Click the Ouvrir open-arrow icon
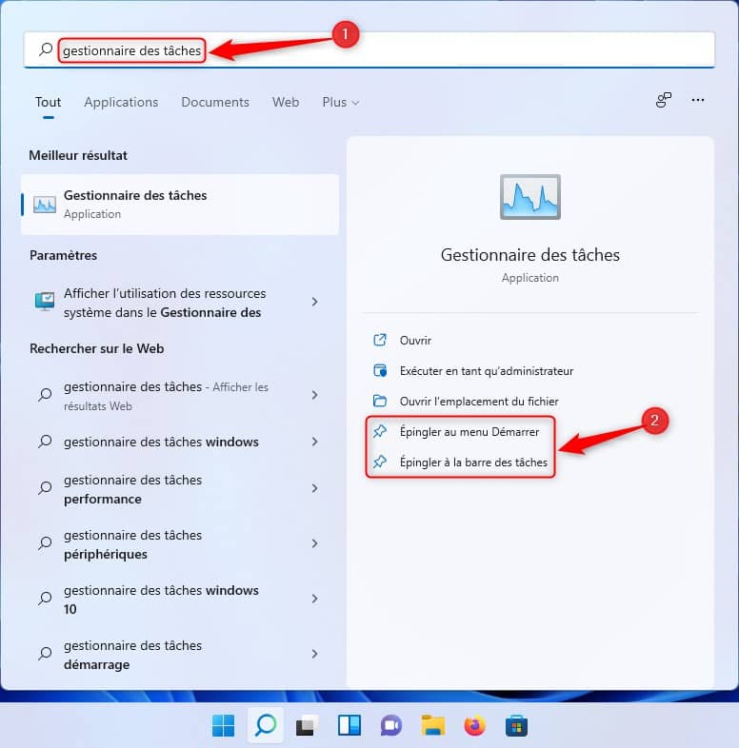 (x=380, y=340)
